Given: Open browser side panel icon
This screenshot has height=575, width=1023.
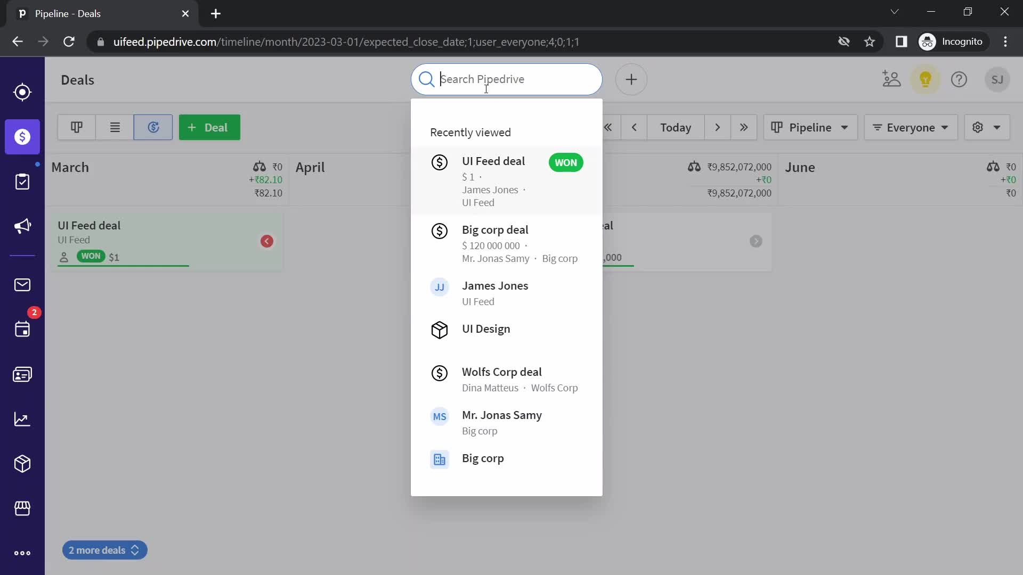Looking at the screenshot, I should tap(901, 42).
